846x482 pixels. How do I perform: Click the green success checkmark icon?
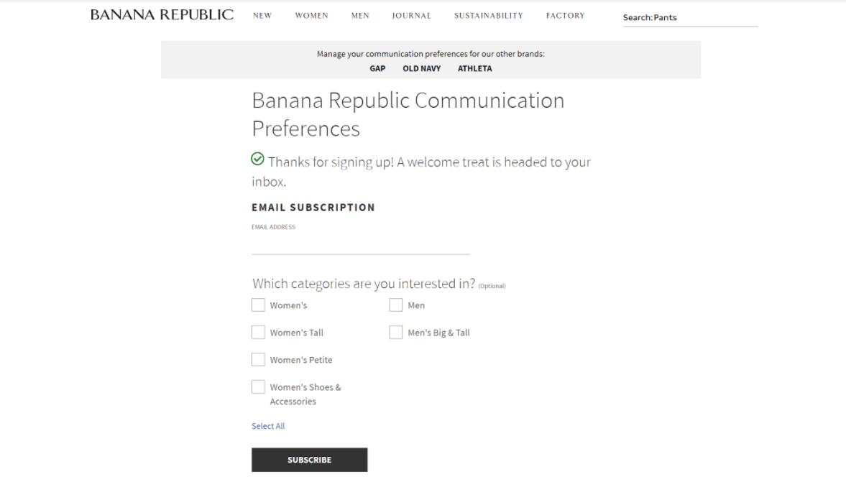pyautogui.click(x=258, y=159)
